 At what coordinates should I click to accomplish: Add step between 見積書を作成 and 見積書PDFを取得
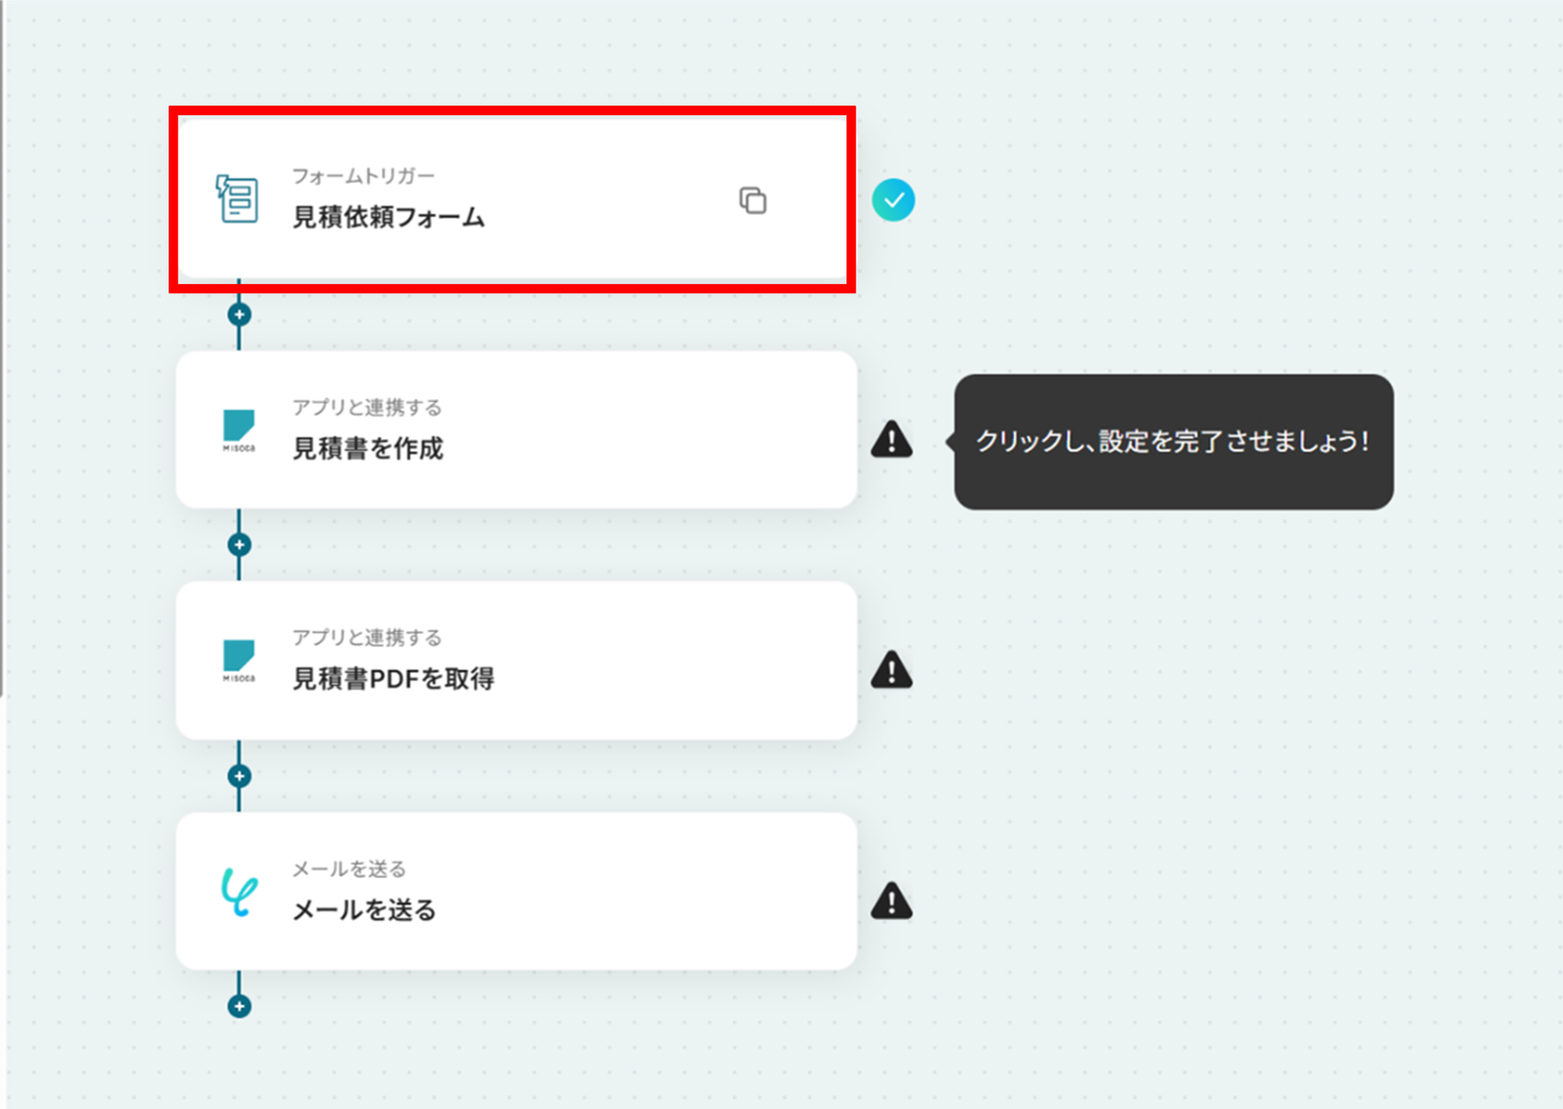coord(240,545)
